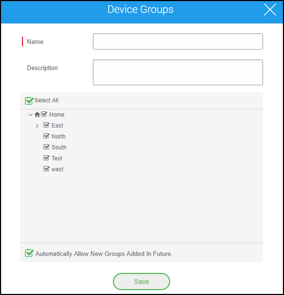Click inside the Description text area

pyautogui.click(x=178, y=73)
